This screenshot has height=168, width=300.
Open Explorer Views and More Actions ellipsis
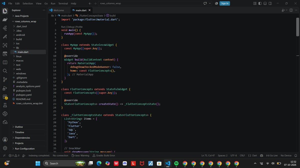[44, 10]
